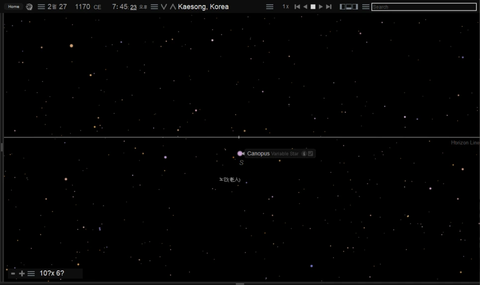Open the time options menu icon
Viewport: 480px width, 285px height.
coord(154,7)
